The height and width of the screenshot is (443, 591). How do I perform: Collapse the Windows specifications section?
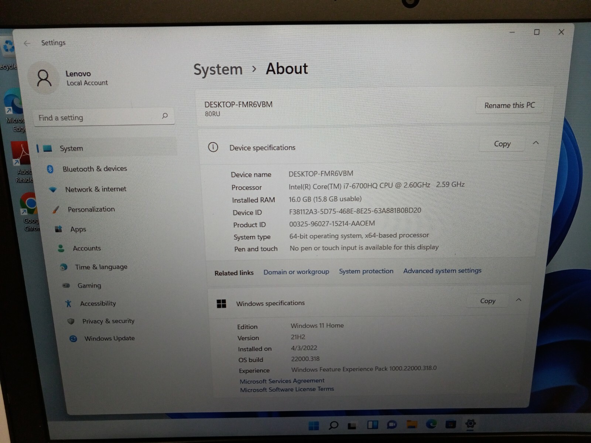tap(519, 300)
